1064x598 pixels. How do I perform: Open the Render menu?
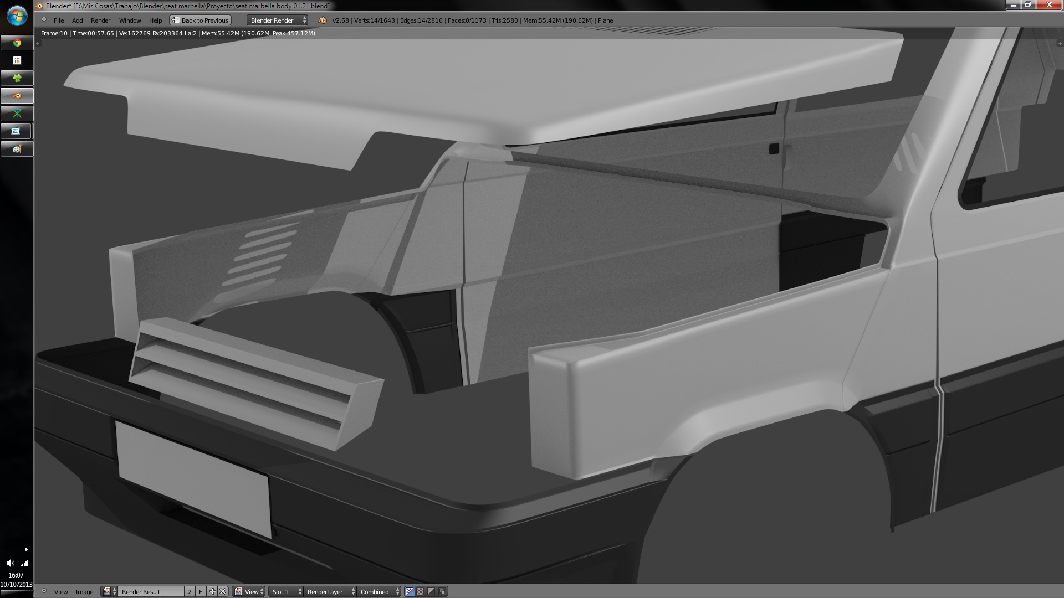(x=100, y=20)
